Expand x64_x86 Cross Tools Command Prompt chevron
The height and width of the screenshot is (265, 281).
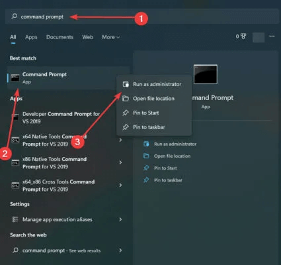(x=120, y=185)
